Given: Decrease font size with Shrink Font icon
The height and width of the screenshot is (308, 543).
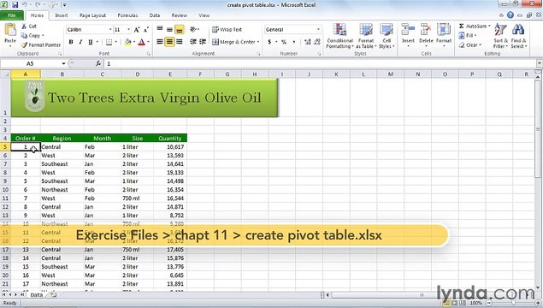Looking at the screenshot, I should pos(145,30).
